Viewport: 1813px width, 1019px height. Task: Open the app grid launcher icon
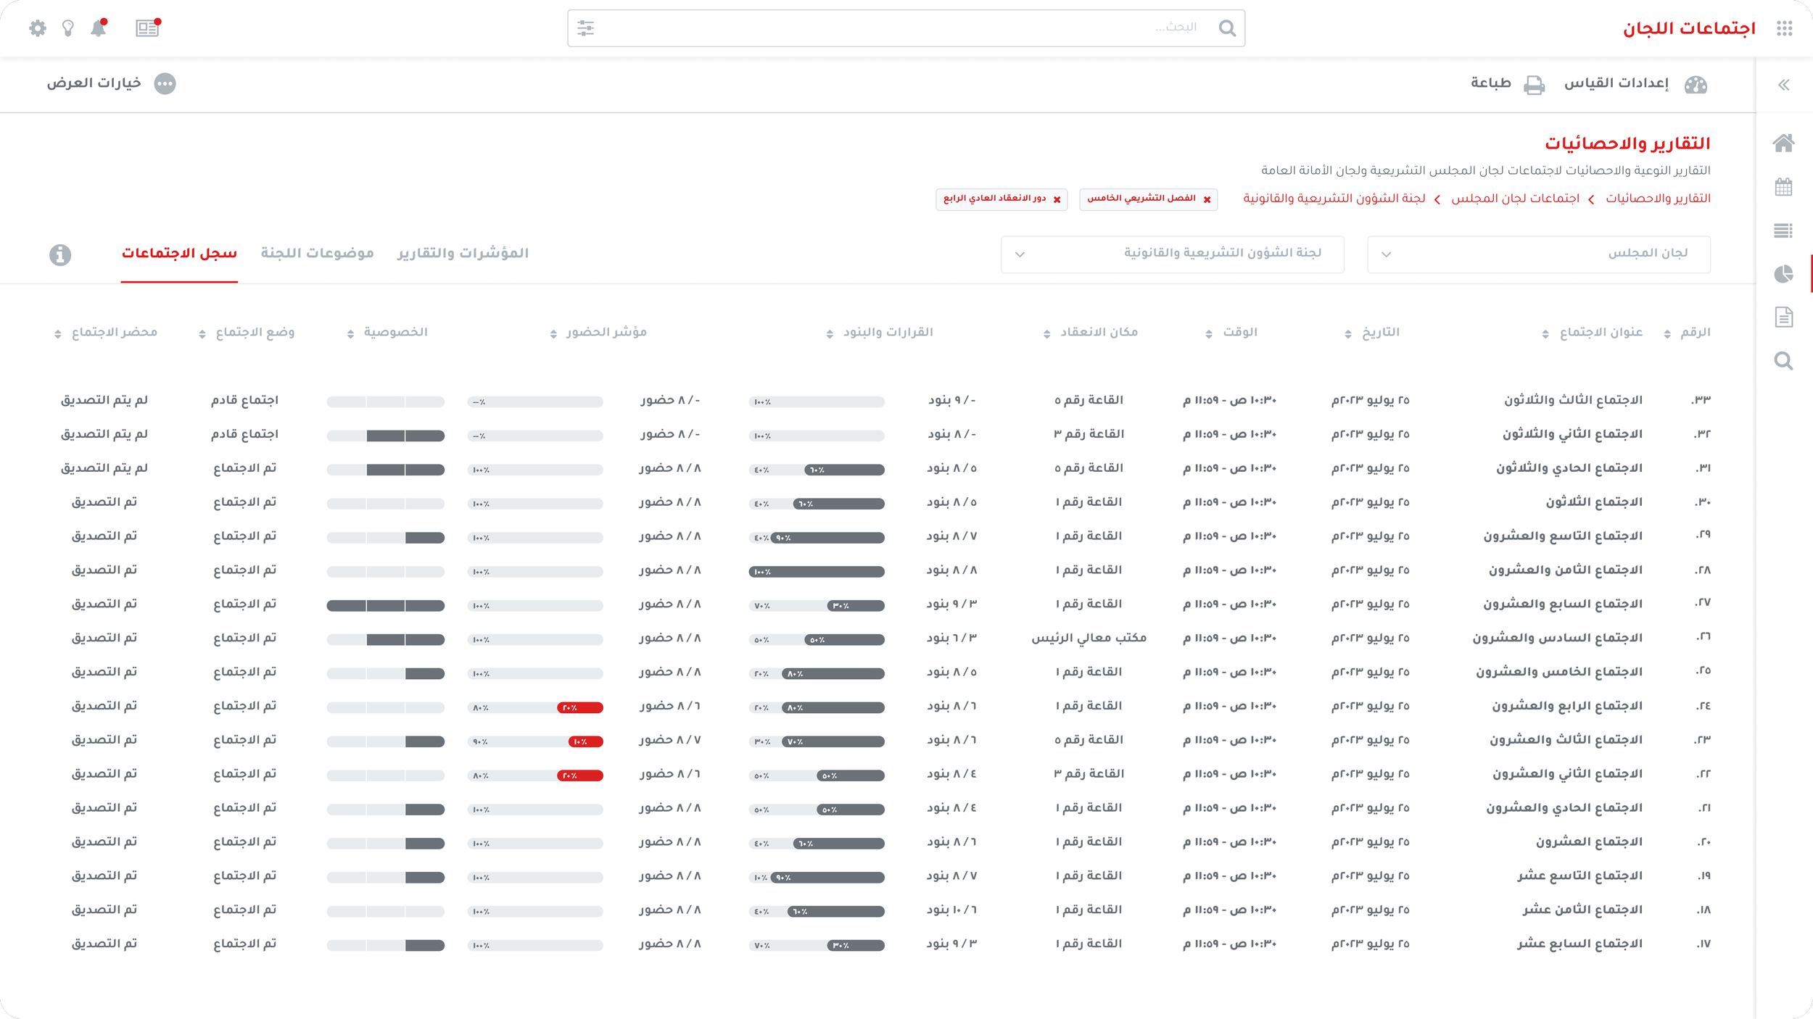pos(1784,28)
